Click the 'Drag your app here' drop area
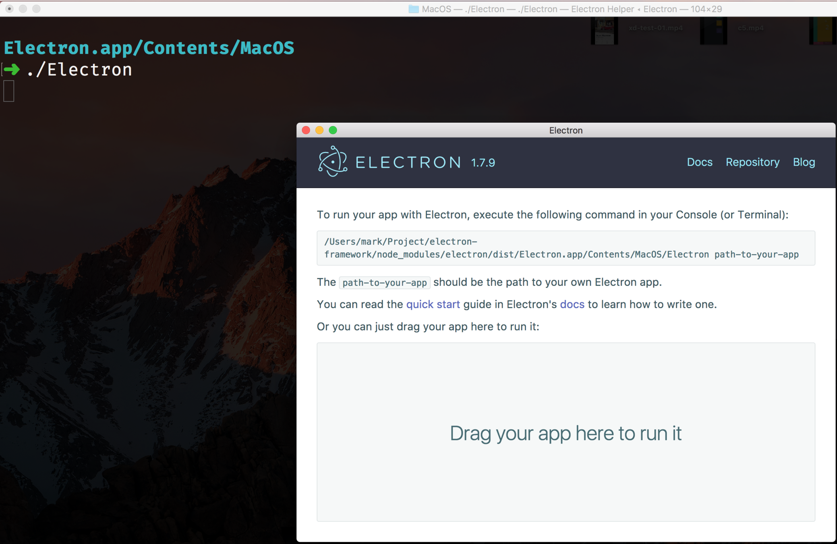 pos(566,432)
